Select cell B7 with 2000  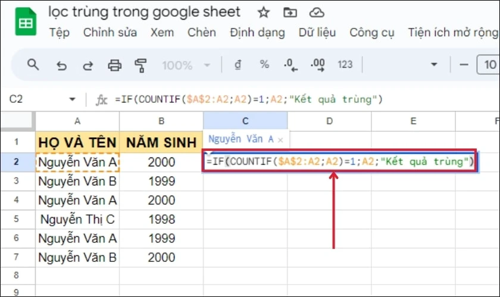(x=161, y=257)
